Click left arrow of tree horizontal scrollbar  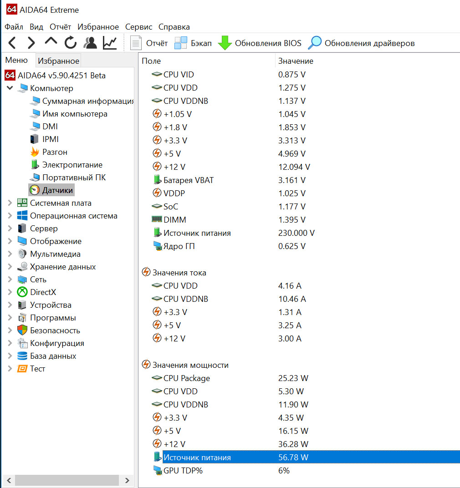[9, 480]
